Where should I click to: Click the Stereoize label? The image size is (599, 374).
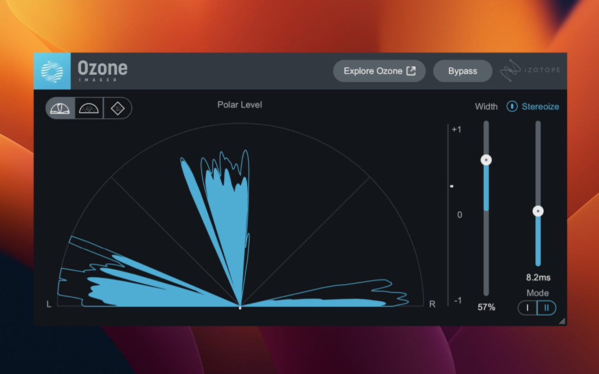(540, 106)
